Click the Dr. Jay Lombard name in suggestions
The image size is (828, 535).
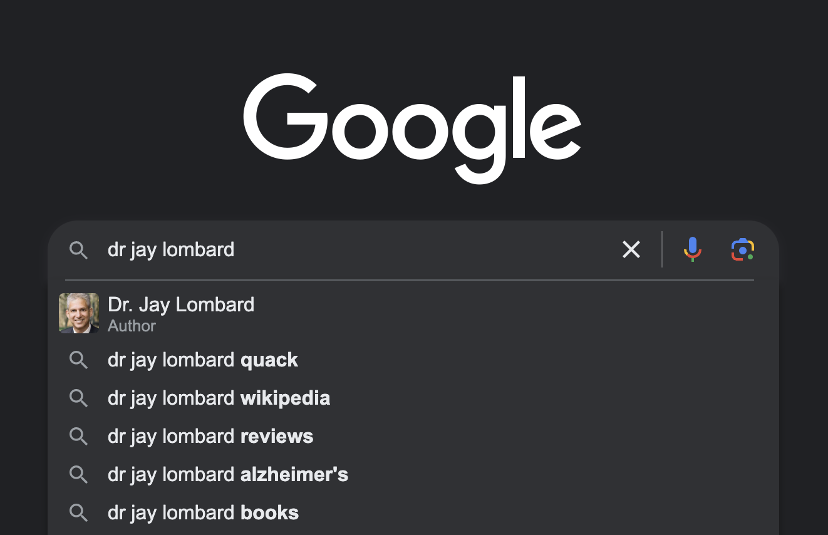pyautogui.click(x=181, y=304)
